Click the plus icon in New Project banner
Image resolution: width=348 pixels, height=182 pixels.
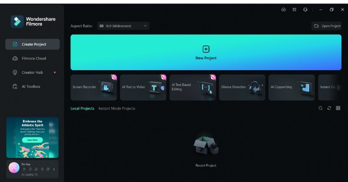(x=206, y=49)
